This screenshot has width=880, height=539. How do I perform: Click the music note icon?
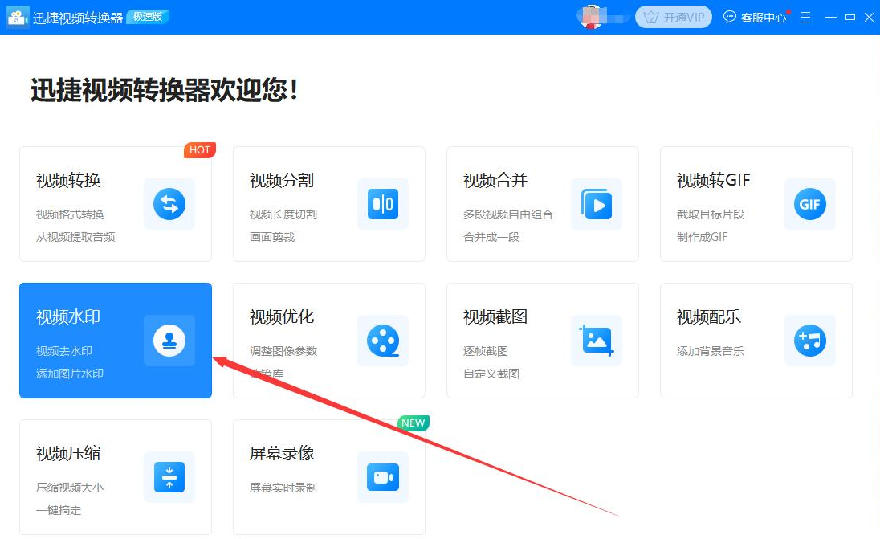pos(810,341)
